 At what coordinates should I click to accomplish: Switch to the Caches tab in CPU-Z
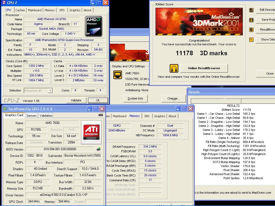click(20, 10)
